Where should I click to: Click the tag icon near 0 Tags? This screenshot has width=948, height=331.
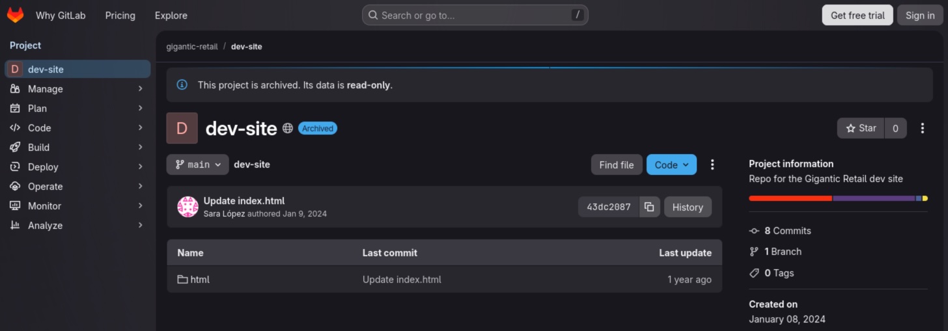coord(754,273)
